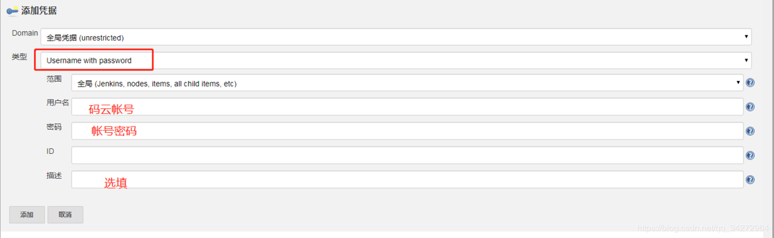Click the 范围 scope label
This screenshot has height=238, width=774.
point(54,79)
